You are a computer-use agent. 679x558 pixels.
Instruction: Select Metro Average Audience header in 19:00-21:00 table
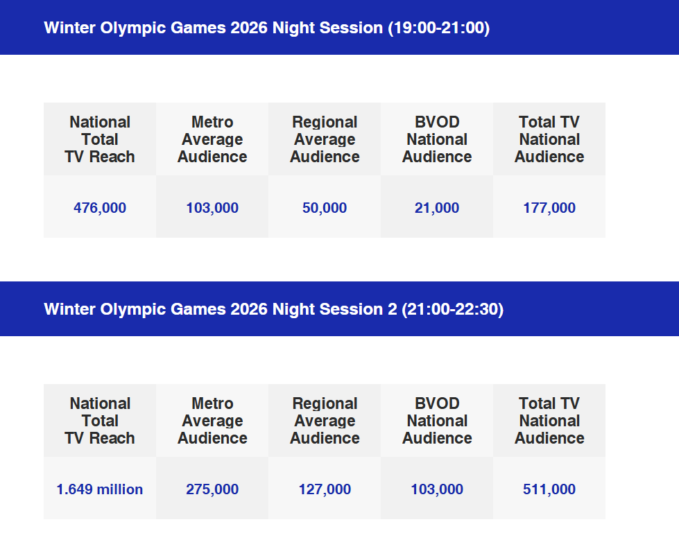point(212,139)
